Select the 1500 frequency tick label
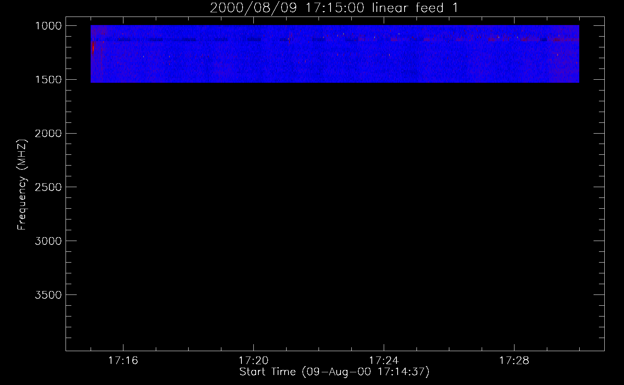This screenshot has width=624, height=385. pos(48,80)
